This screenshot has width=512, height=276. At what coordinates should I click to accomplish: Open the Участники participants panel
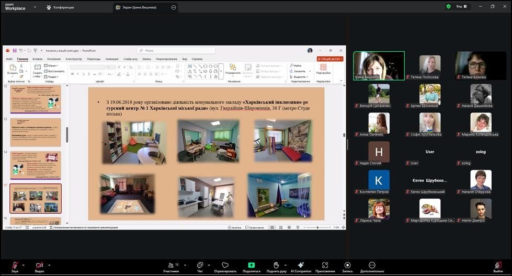pyautogui.click(x=170, y=266)
